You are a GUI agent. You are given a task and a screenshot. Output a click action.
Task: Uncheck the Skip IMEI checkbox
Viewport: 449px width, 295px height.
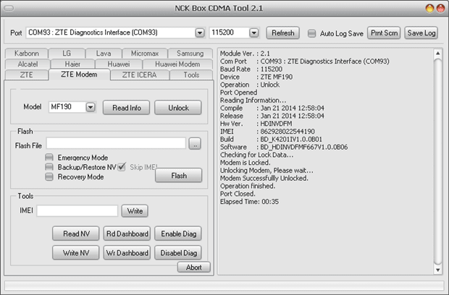(122, 167)
